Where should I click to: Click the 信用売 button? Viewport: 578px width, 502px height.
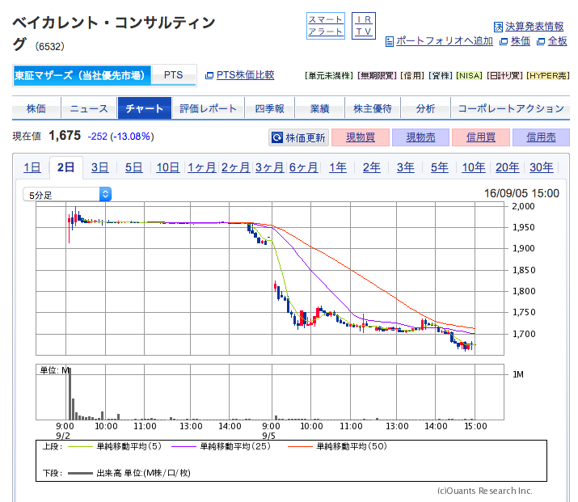coord(541,137)
